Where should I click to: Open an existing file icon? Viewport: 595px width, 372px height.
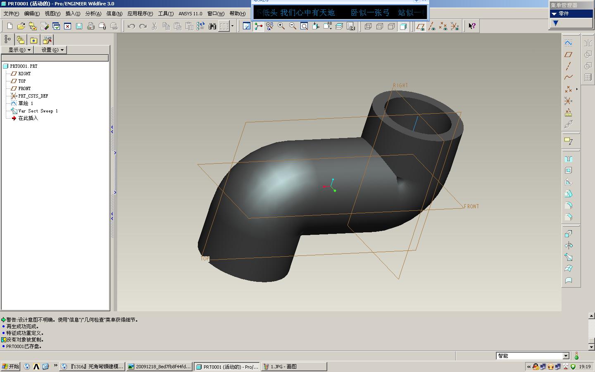[21, 26]
